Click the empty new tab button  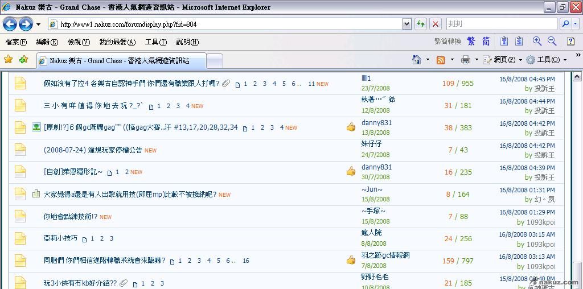(214, 61)
